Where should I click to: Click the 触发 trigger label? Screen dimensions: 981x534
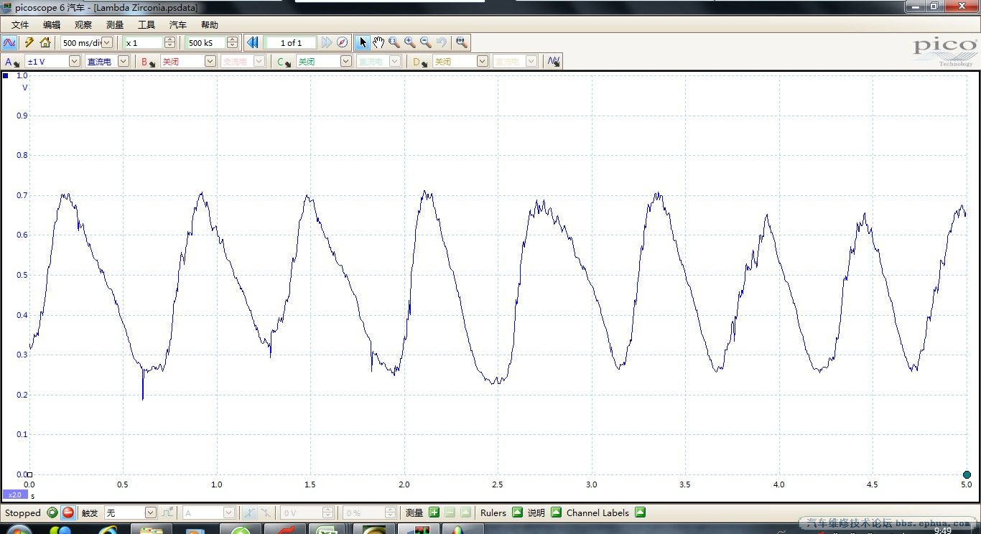coord(89,512)
